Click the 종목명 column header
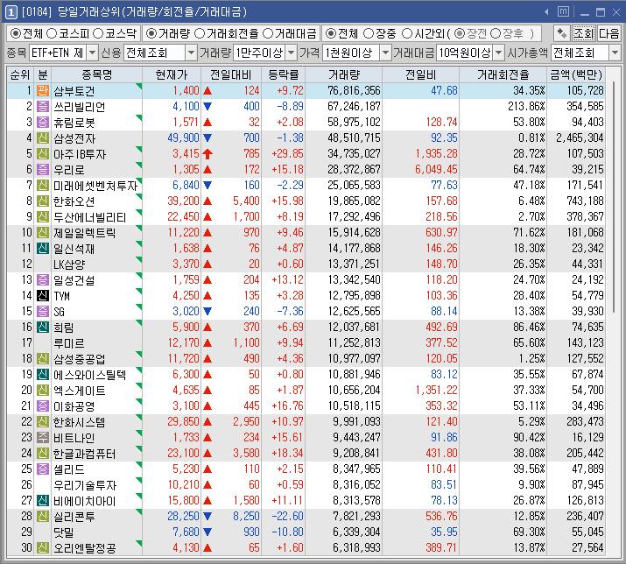 point(96,74)
